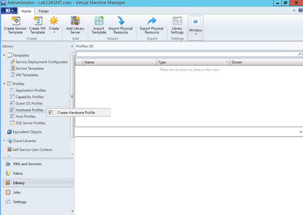303x215 pixels.
Task: Click the search magnifier icon
Action: (300, 54)
